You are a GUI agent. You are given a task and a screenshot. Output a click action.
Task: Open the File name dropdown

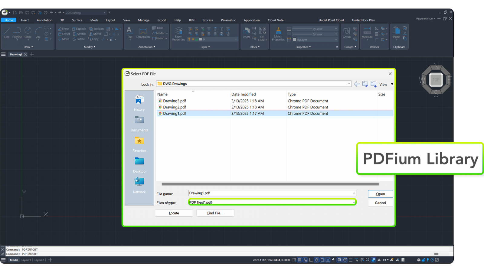354,193
